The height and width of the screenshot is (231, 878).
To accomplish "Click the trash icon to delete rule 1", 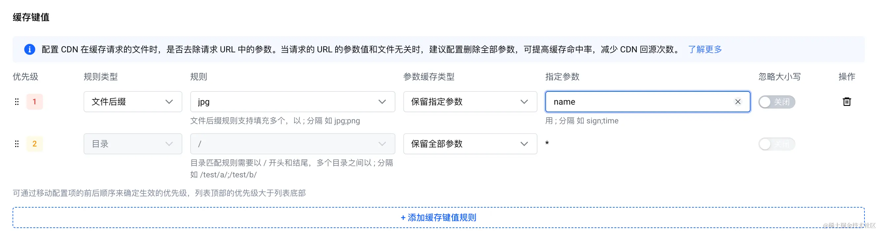I will tap(847, 102).
